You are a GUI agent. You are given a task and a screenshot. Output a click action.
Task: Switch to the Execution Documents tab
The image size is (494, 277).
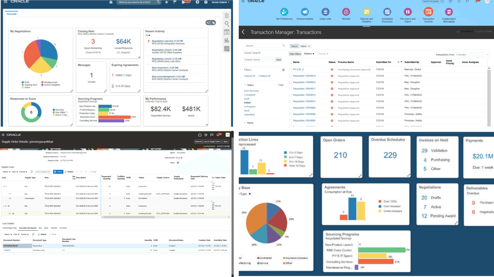pyautogui.click(x=28, y=228)
